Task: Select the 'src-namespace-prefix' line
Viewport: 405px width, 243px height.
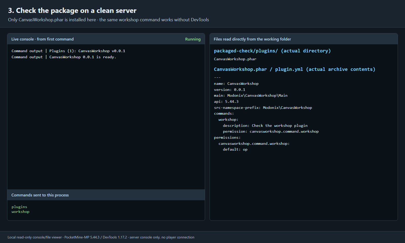Action: pyautogui.click(x=263, y=108)
